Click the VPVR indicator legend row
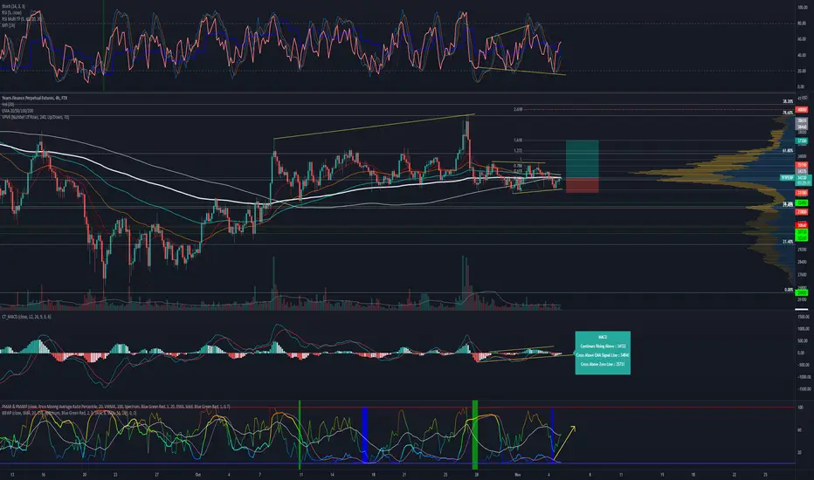Viewport: 814px width, 480px height. (x=35, y=117)
